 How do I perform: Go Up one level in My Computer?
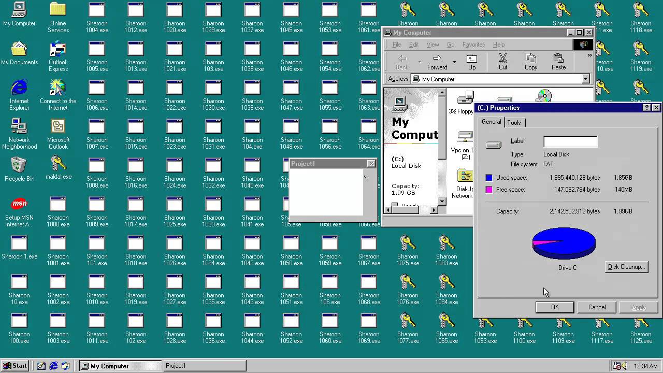[x=472, y=62]
